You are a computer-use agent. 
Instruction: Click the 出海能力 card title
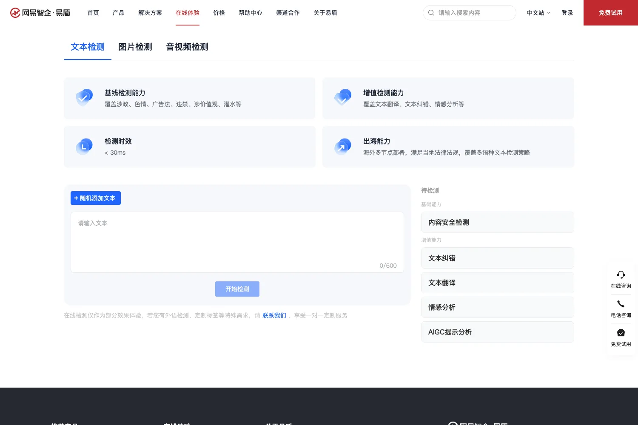377,141
